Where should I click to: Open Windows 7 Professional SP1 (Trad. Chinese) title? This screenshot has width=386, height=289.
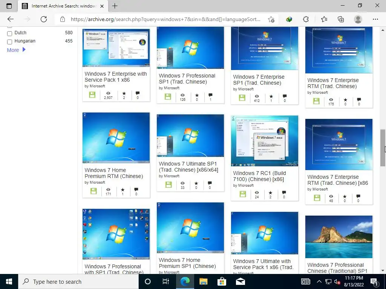pos(187,79)
